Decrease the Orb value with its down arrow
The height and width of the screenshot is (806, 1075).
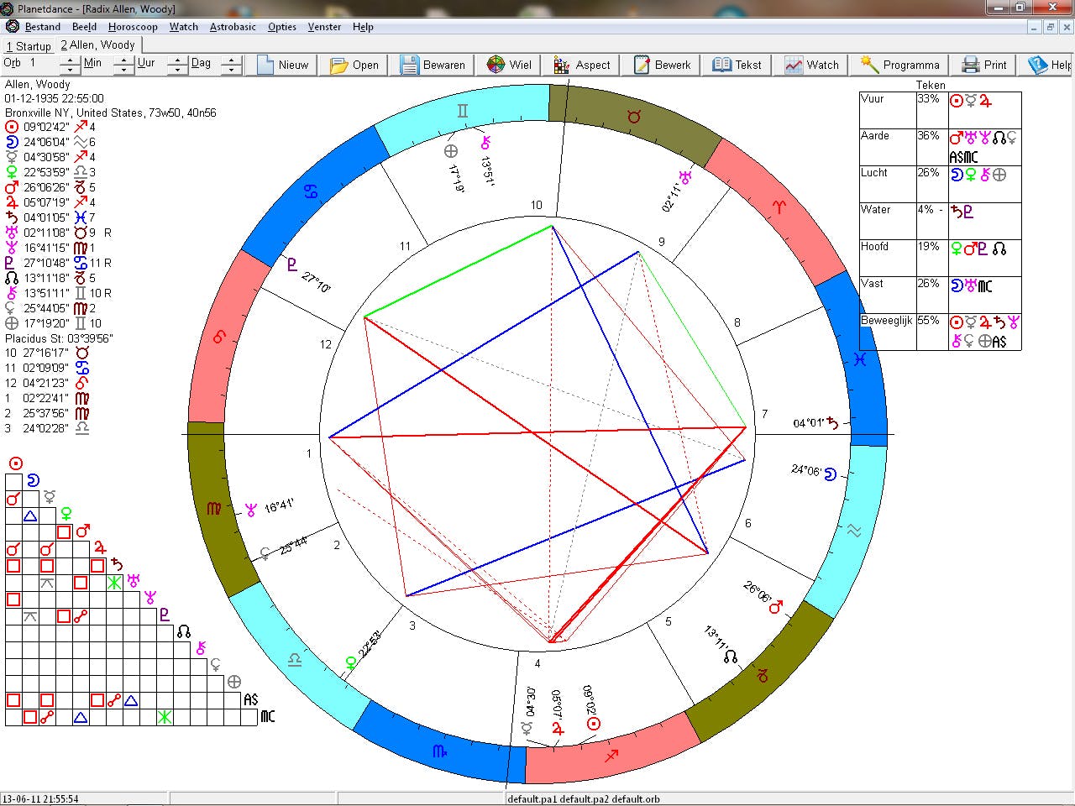pyautogui.click(x=71, y=70)
